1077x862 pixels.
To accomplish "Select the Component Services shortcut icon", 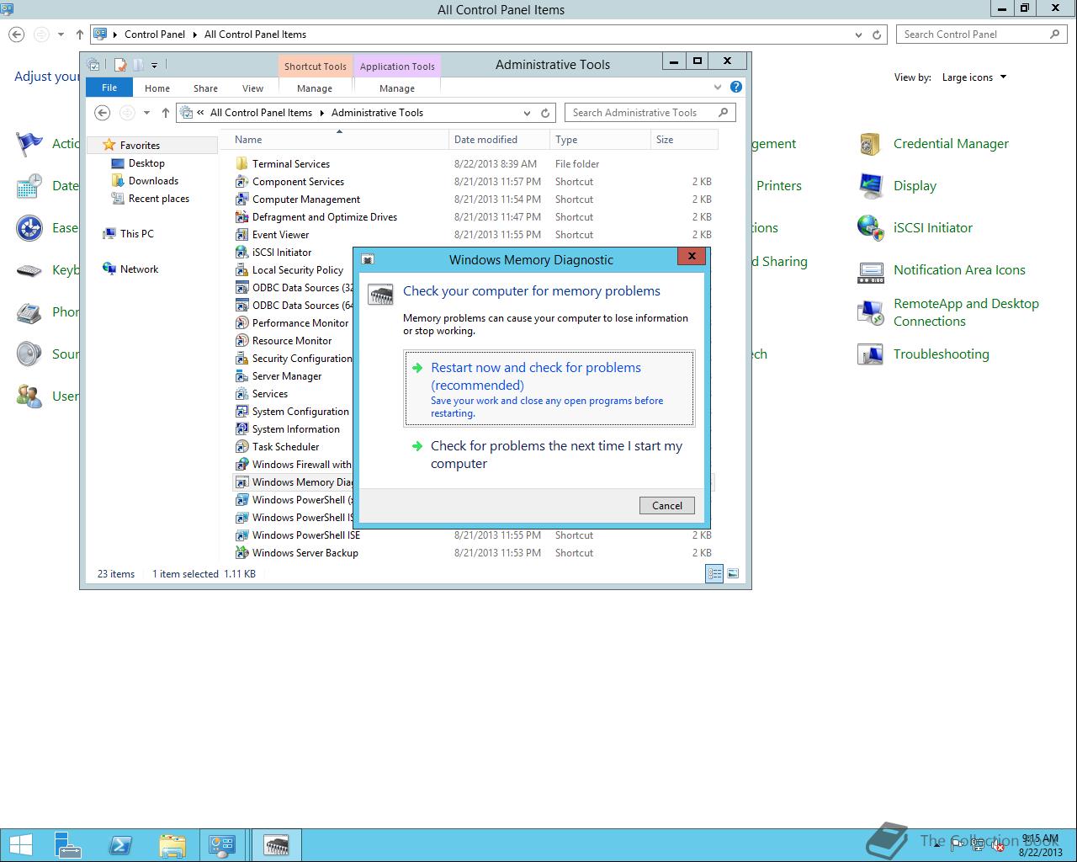I will pos(241,182).
